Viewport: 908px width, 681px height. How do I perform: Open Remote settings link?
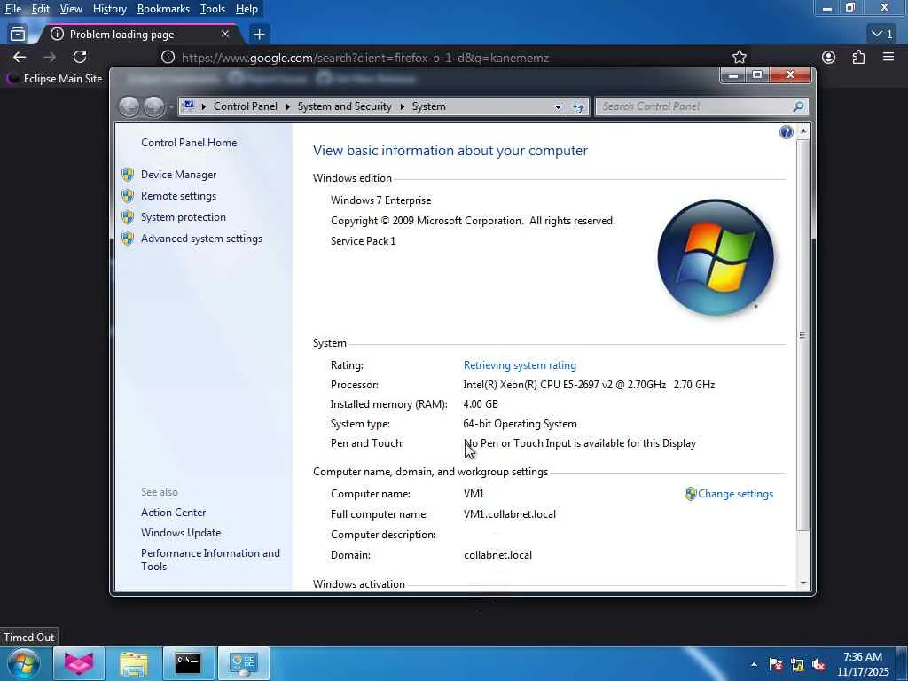pos(178,196)
